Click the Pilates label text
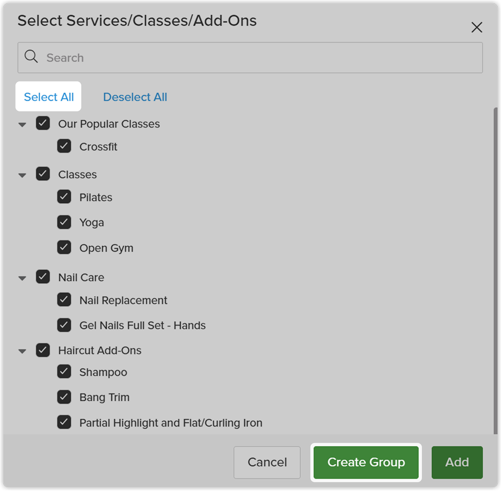 (x=96, y=197)
